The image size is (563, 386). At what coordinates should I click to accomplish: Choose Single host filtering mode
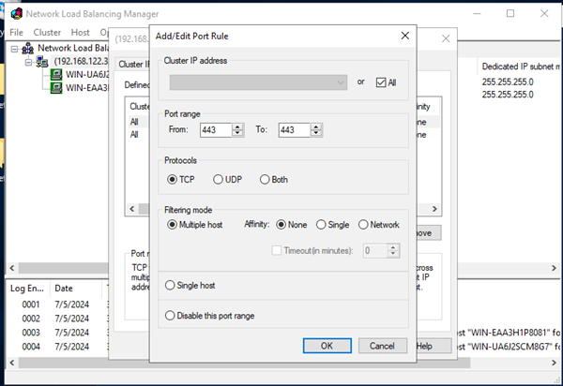[170, 286]
